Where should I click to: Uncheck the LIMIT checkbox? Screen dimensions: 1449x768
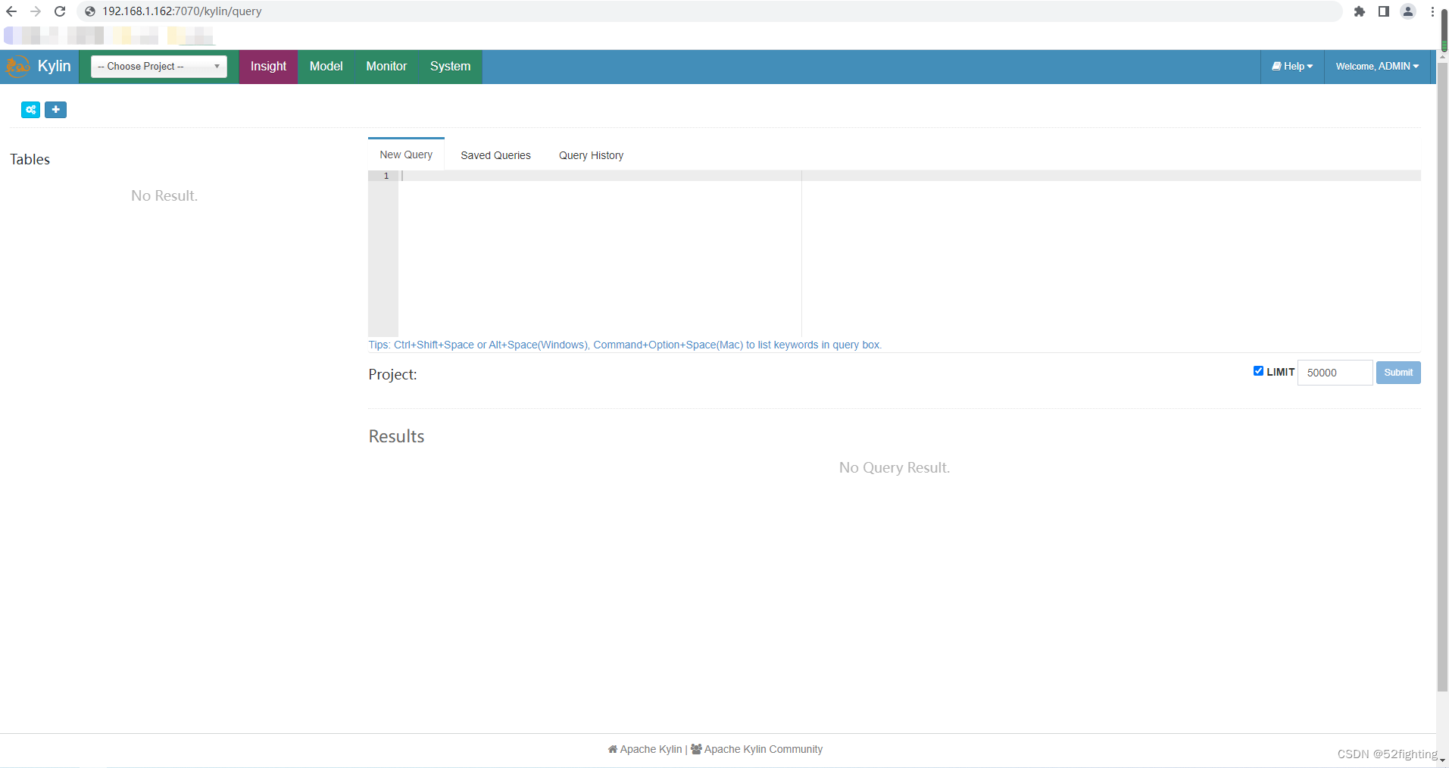click(1258, 371)
